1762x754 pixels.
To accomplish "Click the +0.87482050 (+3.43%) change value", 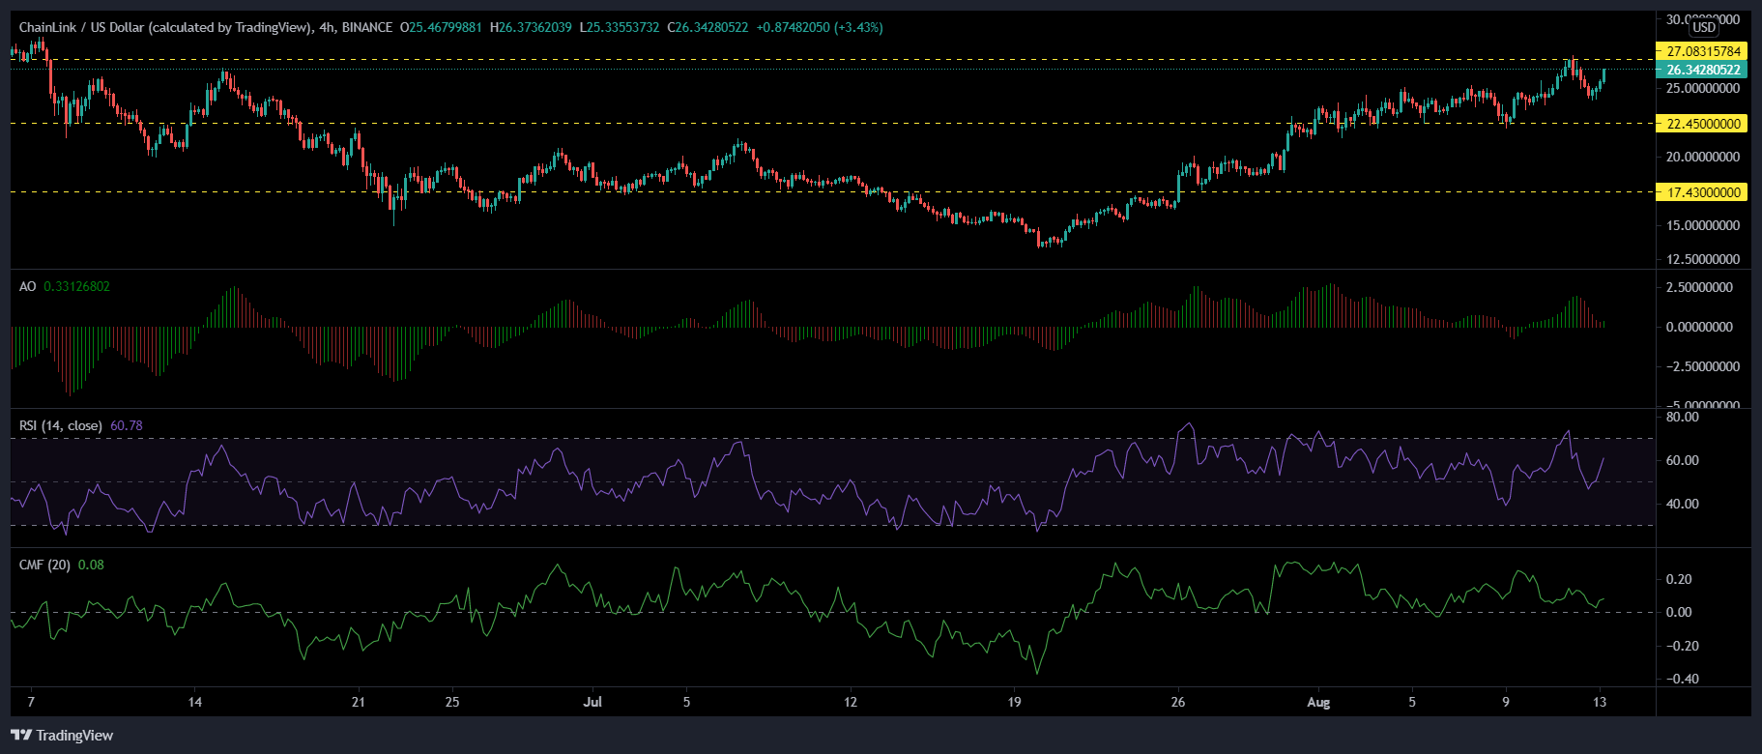I will (x=821, y=27).
